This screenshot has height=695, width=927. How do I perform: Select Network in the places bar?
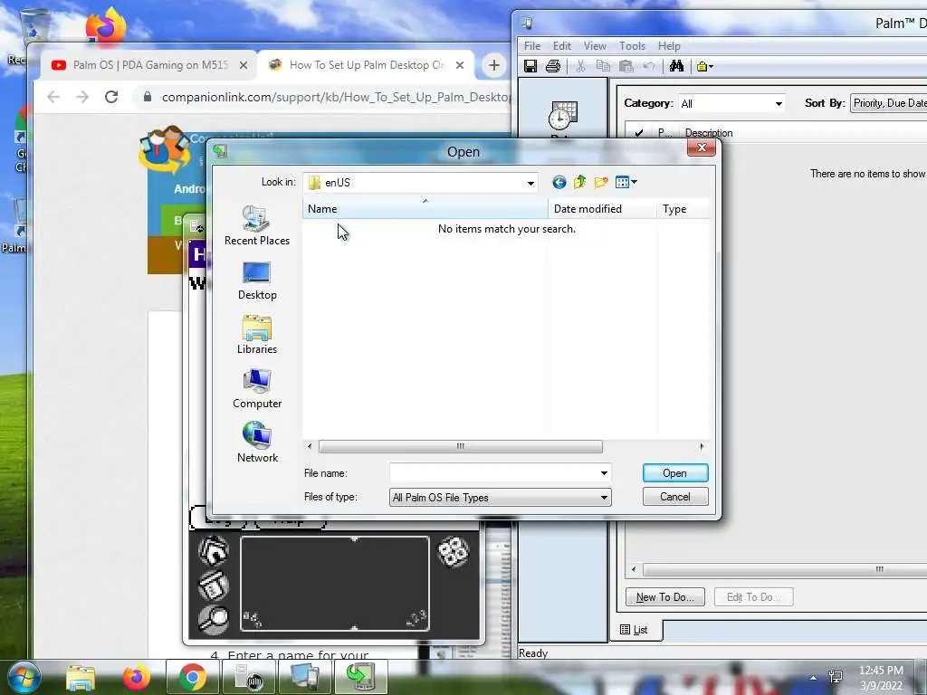click(x=256, y=442)
